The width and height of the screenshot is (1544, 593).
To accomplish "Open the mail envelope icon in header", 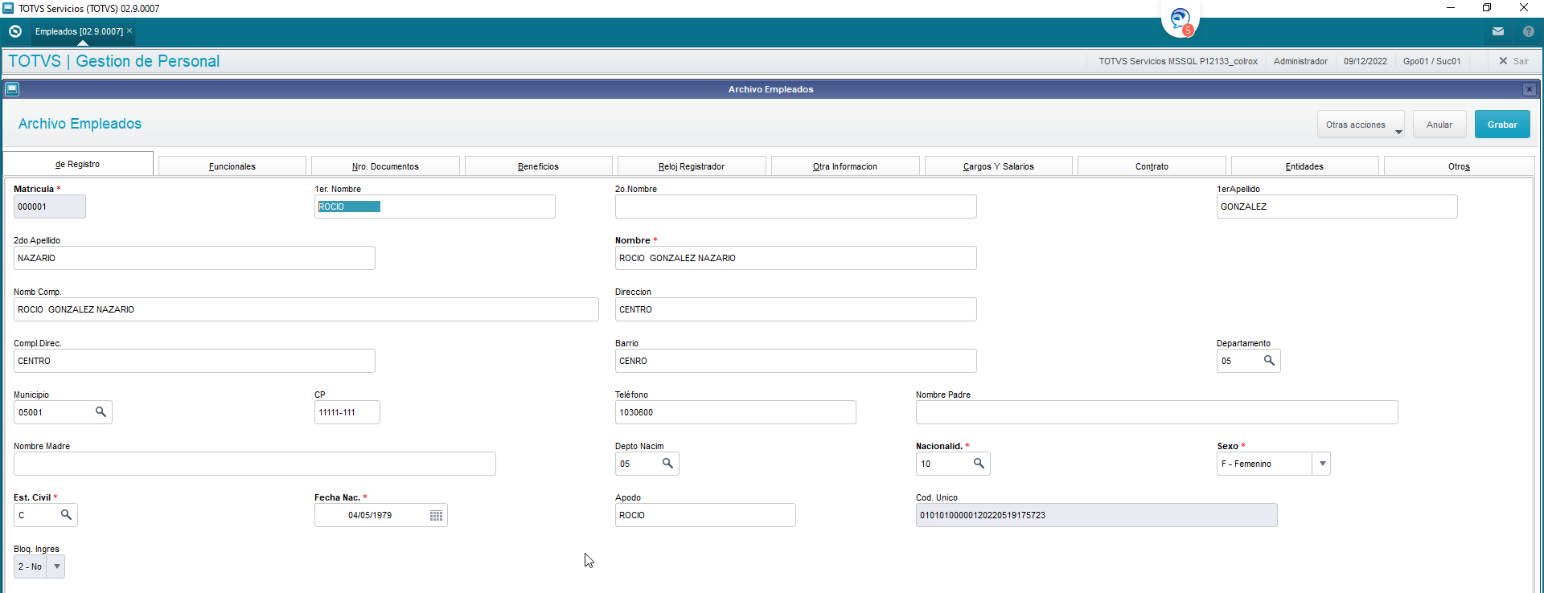I will [x=1498, y=31].
